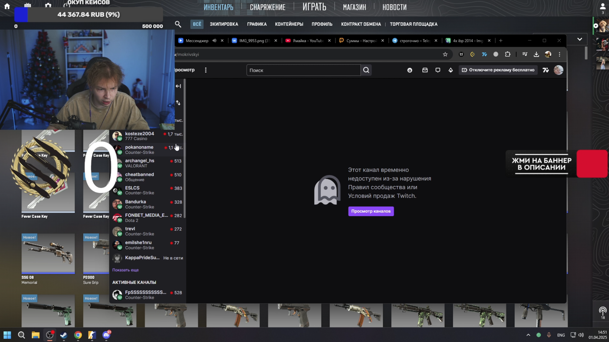This screenshot has height=342, width=609.
Task: Select the SSG 08 Memorial inventory item
Action: (x=48, y=259)
